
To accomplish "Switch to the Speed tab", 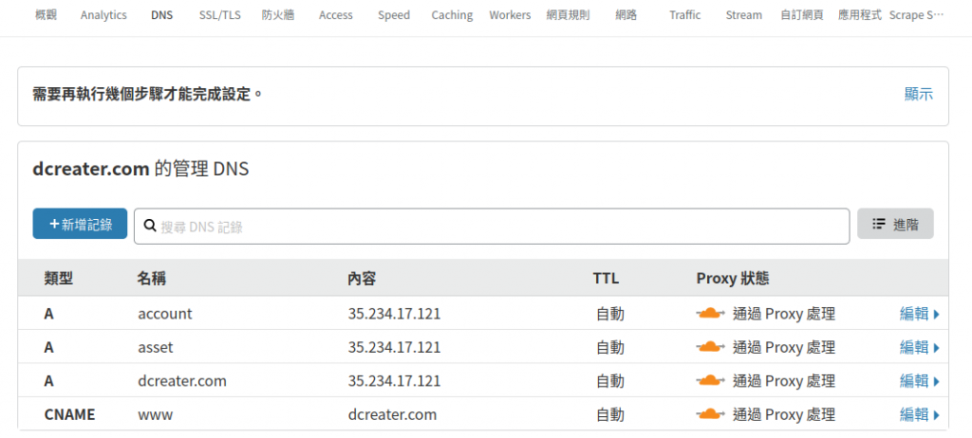I will pyautogui.click(x=394, y=15).
